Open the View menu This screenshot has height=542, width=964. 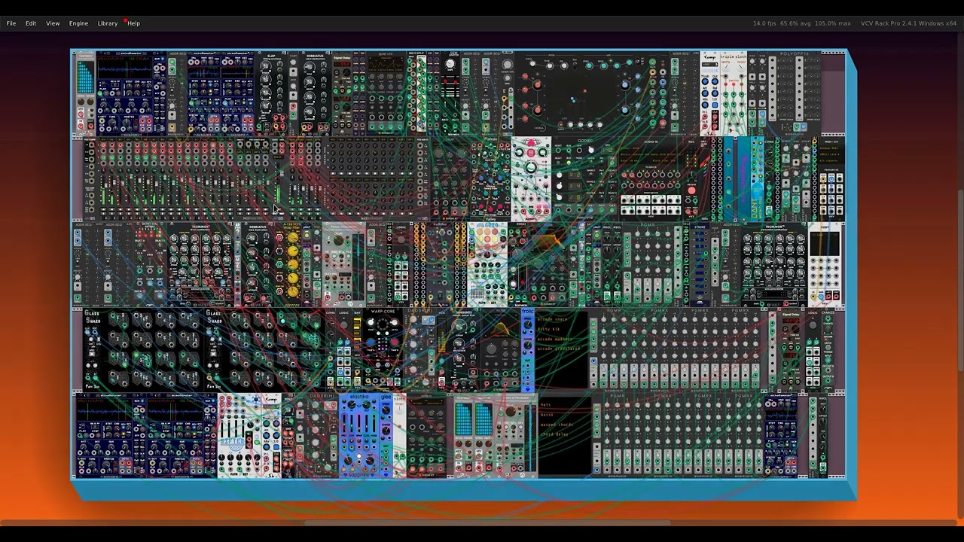(53, 23)
